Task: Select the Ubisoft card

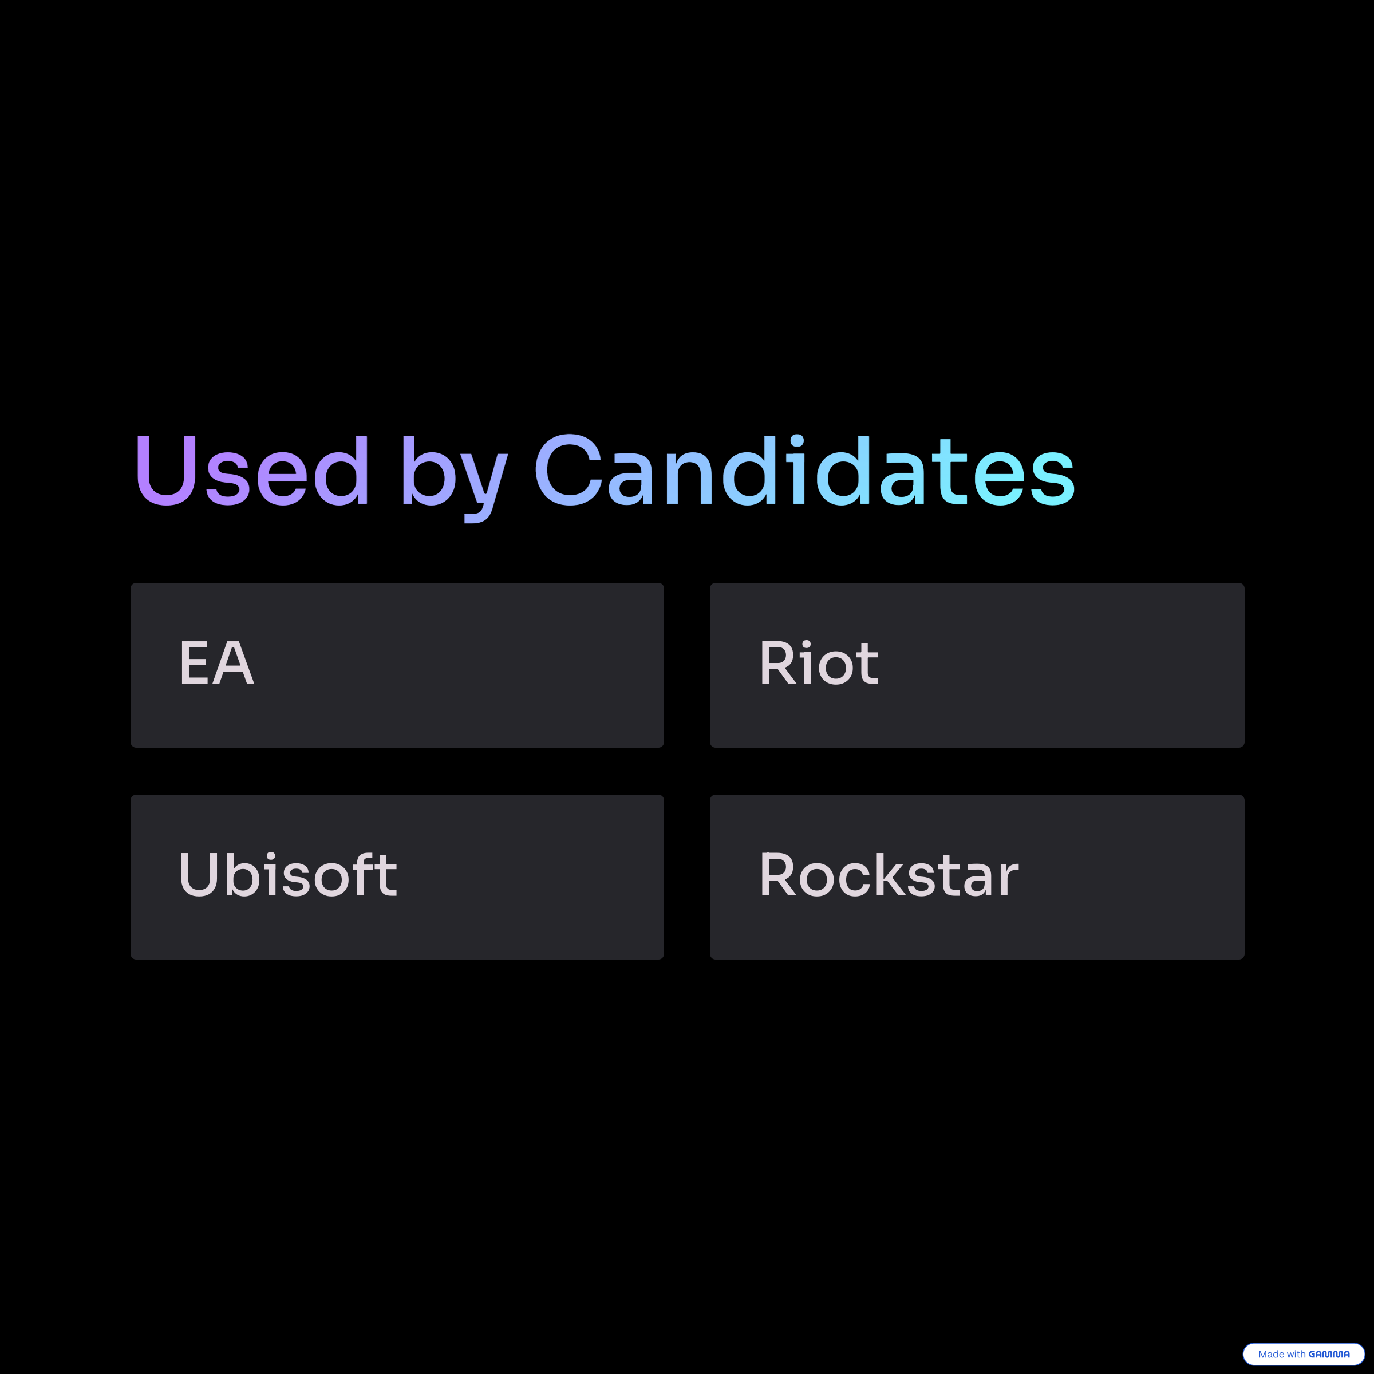Action: [397, 877]
